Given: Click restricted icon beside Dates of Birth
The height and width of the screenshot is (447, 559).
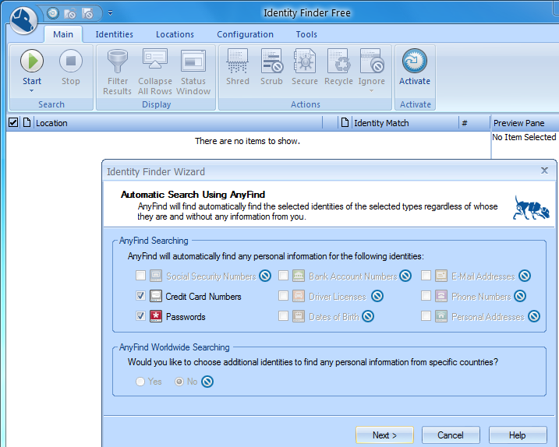Looking at the screenshot, I should click(368, 316).
